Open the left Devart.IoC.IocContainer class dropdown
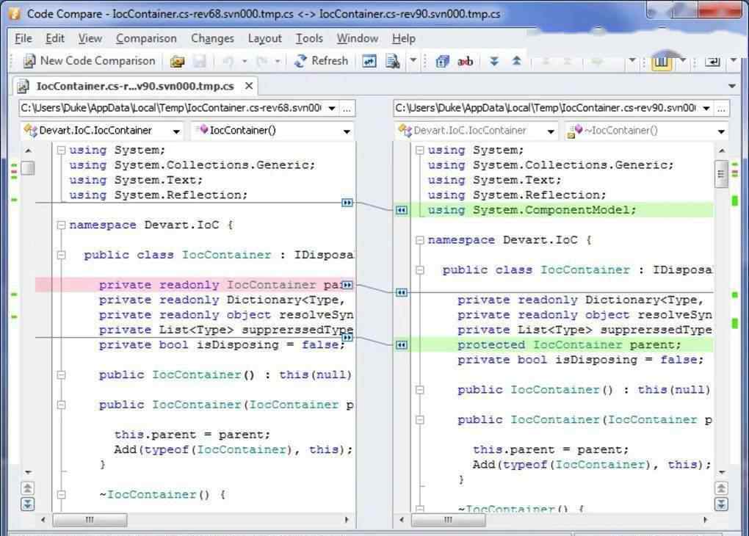 click(x=176, y=131)
